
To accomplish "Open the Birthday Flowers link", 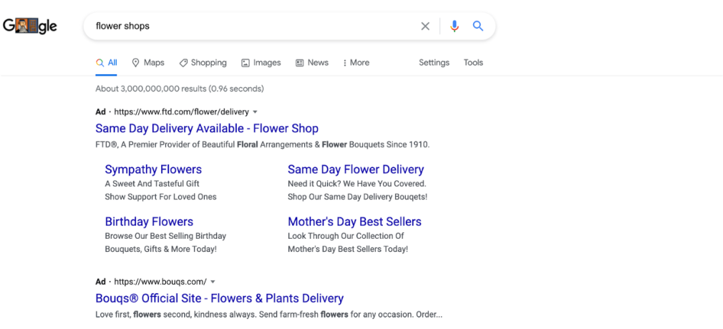I will pos(149,222).
